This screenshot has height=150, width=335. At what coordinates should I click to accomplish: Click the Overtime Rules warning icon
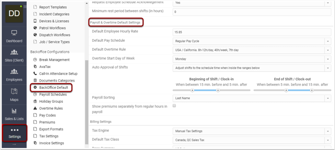click(x=35, y=108)
